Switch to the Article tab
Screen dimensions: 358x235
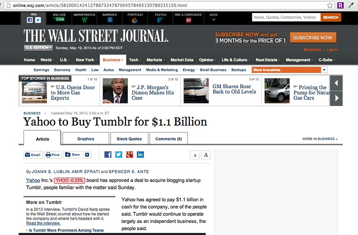tap(42, 139)
